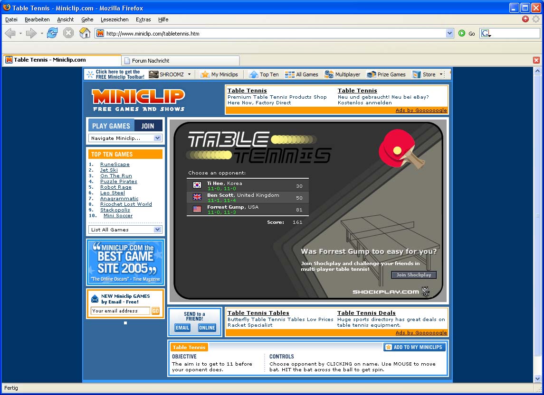
Task: Select the UK flag for Ben Scott
Action: tap(197, 197)
